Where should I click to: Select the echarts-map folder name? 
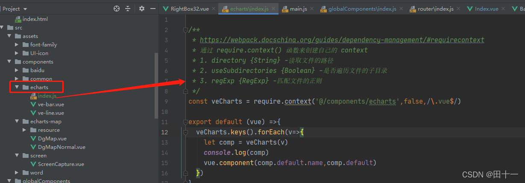pos(46,122)
